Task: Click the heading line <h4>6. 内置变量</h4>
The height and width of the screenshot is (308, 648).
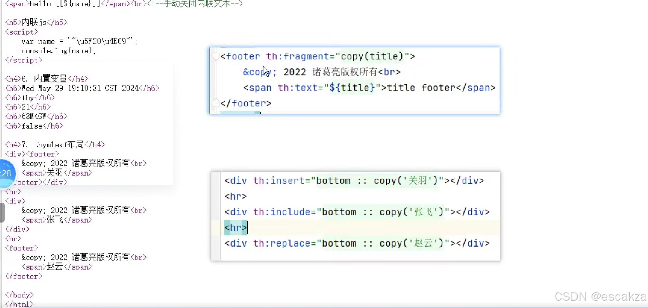Action: pyautogui.click(x=47, y=79)
